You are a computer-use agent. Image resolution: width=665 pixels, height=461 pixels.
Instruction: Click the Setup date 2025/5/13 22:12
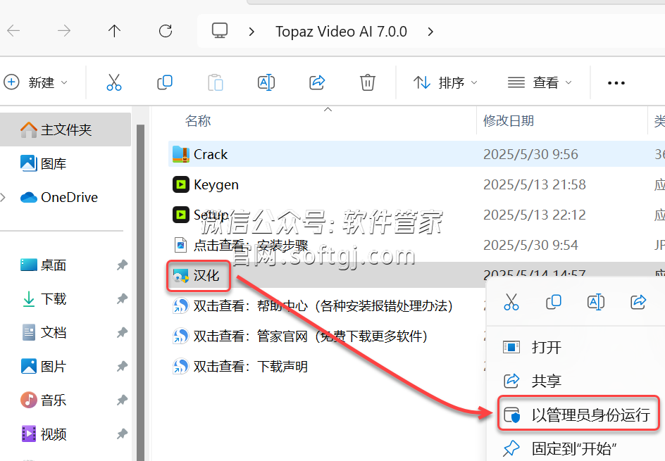(x=535, y=215)
